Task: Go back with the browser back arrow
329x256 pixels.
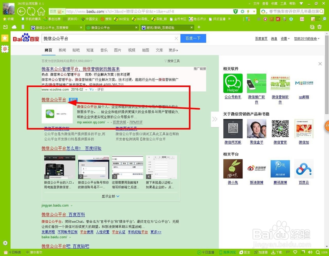Action: point(21,11)
